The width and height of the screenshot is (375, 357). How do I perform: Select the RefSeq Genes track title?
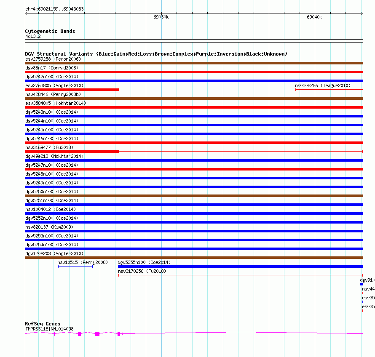tap(43, 324)
